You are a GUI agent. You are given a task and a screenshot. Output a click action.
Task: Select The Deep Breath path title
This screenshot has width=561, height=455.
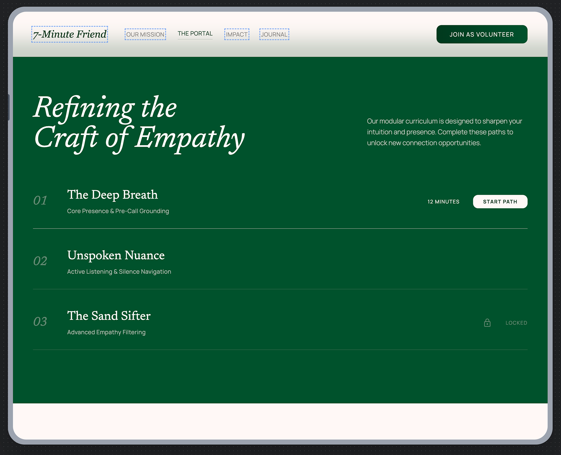pos(112,195)
